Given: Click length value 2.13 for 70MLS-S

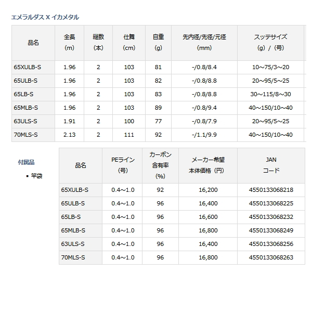Looking at the screenshot, I should click(x=70, y=135).
